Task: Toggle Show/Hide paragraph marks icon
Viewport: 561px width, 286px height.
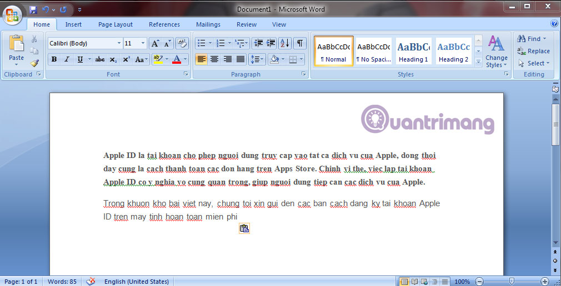Action: (x=299, y=43)
